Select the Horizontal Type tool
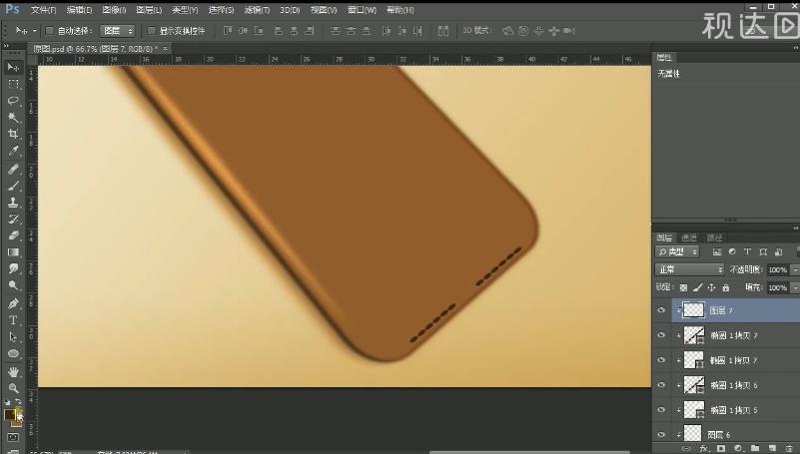 tap(14, 319)
